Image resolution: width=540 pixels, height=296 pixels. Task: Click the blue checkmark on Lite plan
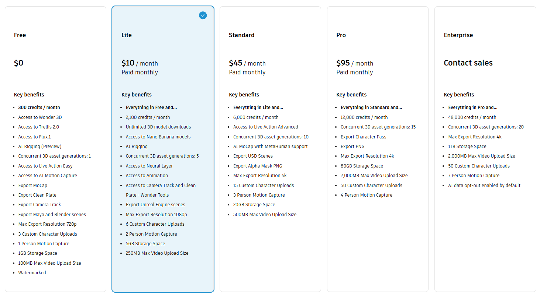203,15
